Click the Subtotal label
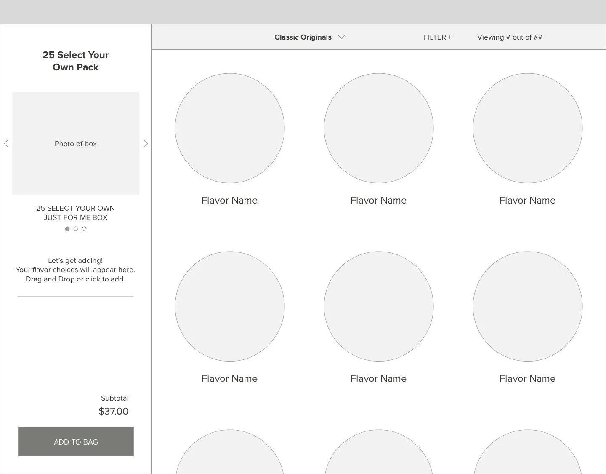The image size is (606, 474). tap(115, 398)
